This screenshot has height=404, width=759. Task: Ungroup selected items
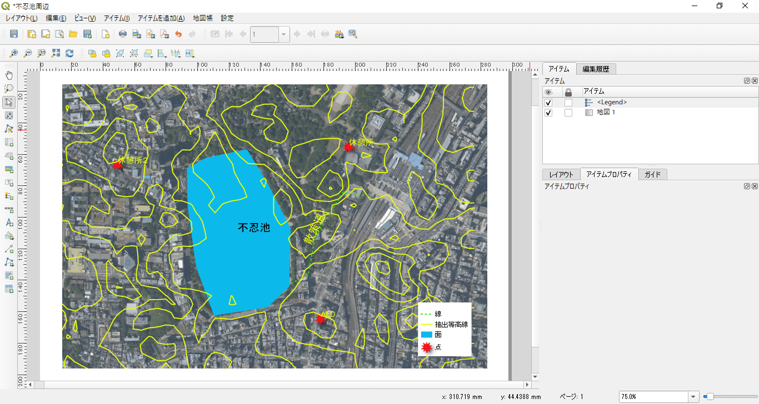[x=134, y=54]
